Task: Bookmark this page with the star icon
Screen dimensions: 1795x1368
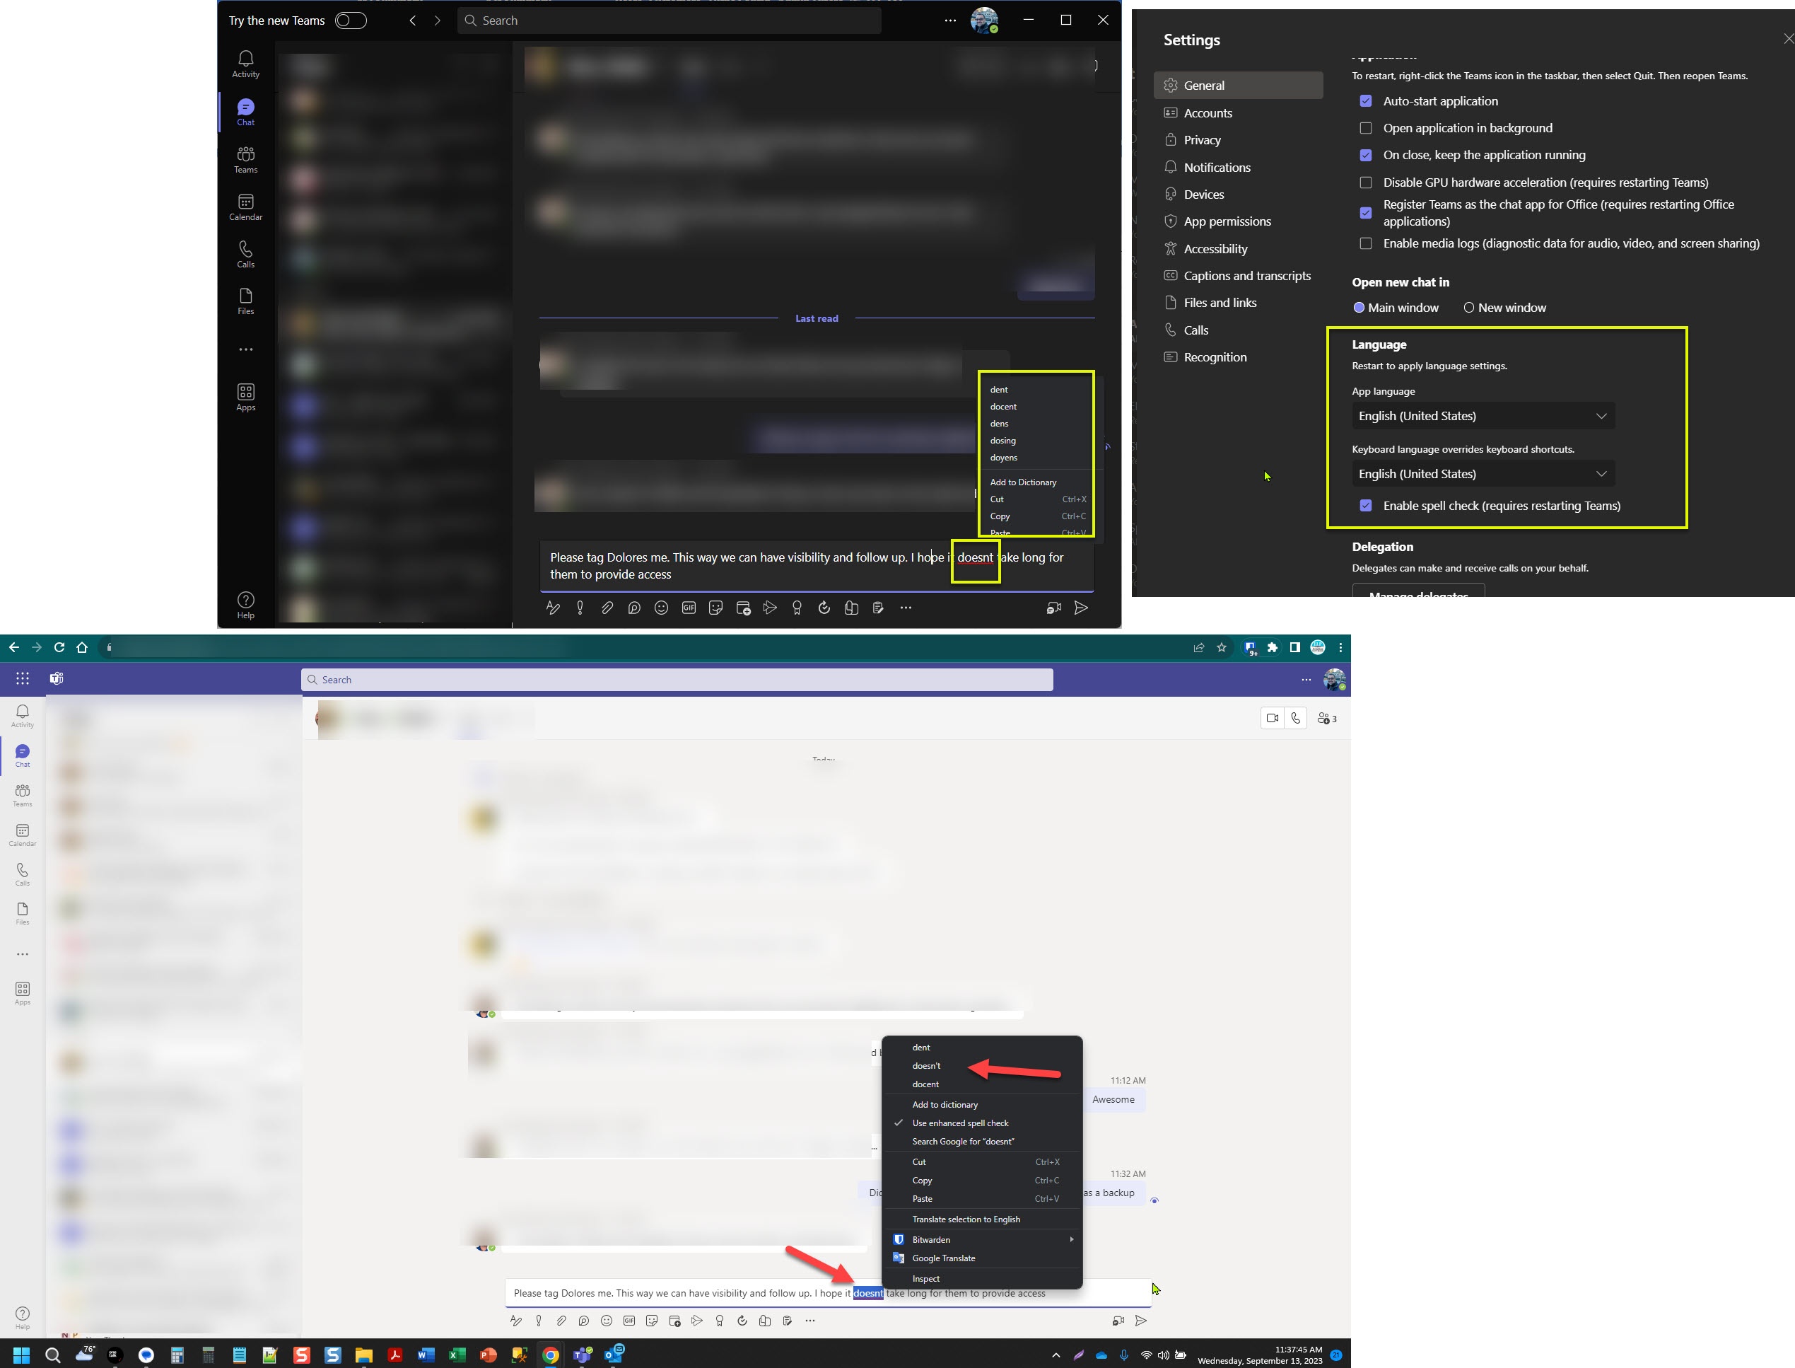Action: (x=1222, y=647)
